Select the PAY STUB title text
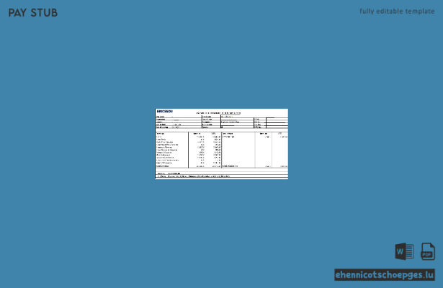Viewport: 443px width, 288px height. click(33, 13)
